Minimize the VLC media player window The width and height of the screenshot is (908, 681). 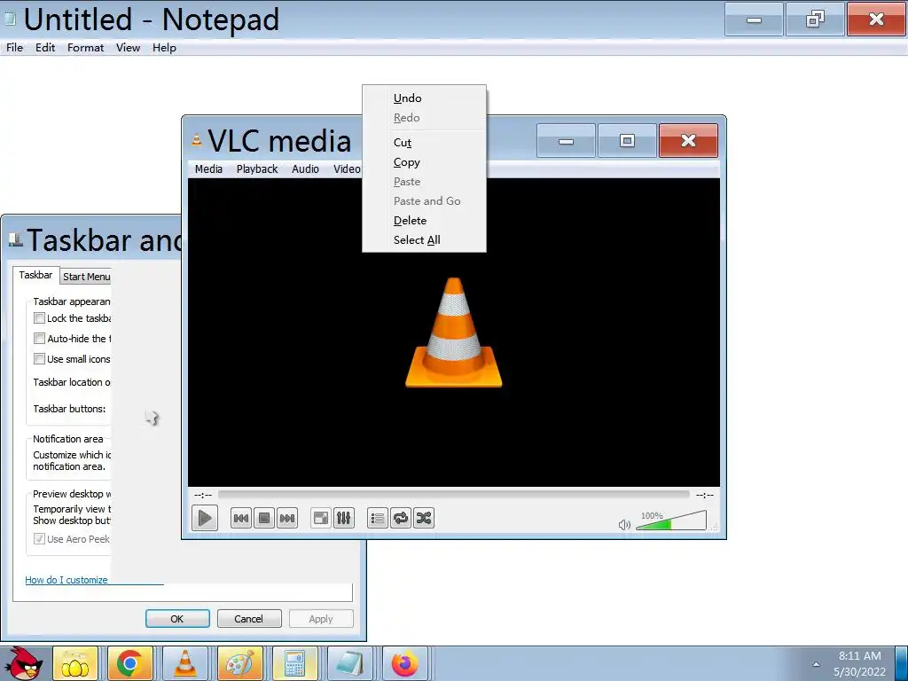tap(566, 141)
